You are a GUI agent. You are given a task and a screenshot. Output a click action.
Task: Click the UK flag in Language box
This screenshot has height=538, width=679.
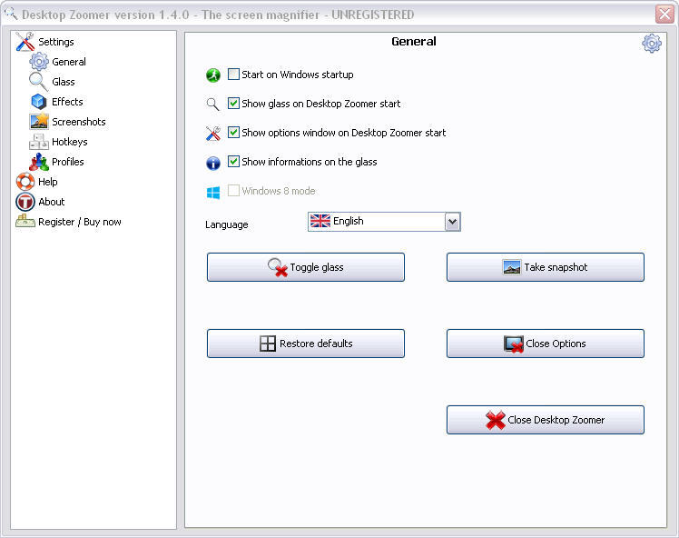pyautogui.click(x=320, y=221)
